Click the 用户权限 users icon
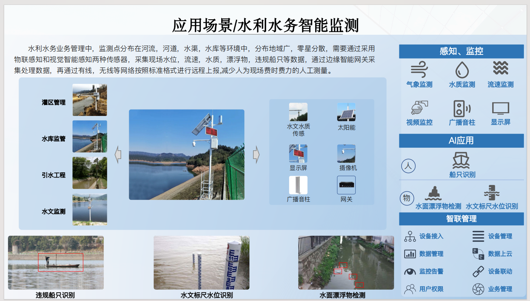This screenshot has width=530, height=301. point(410,289)
